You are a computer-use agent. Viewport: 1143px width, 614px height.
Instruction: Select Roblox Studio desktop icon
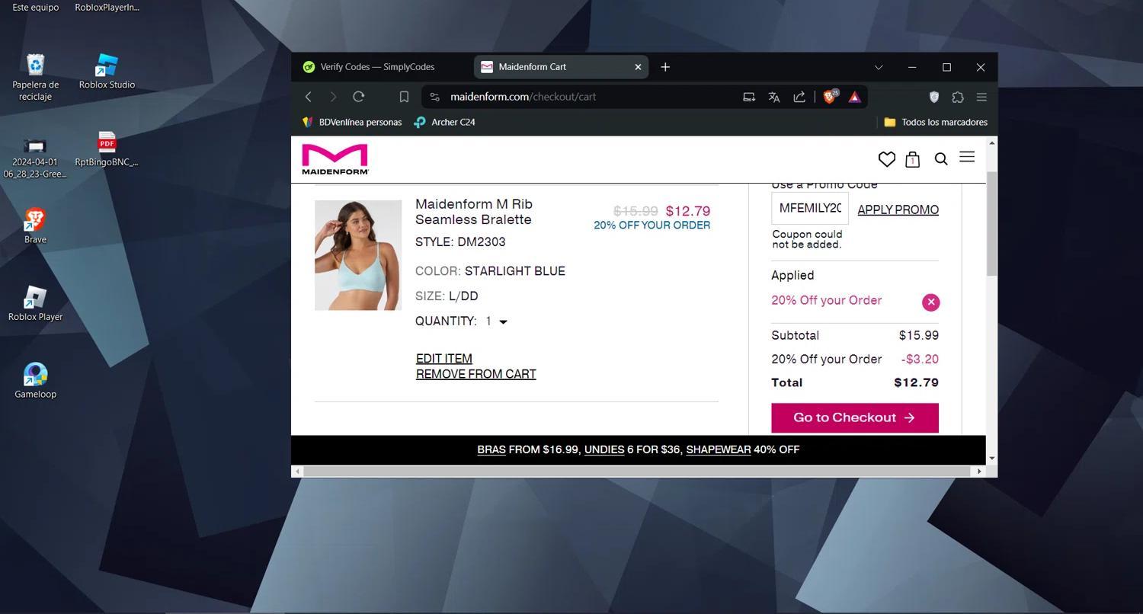point(107,72)
